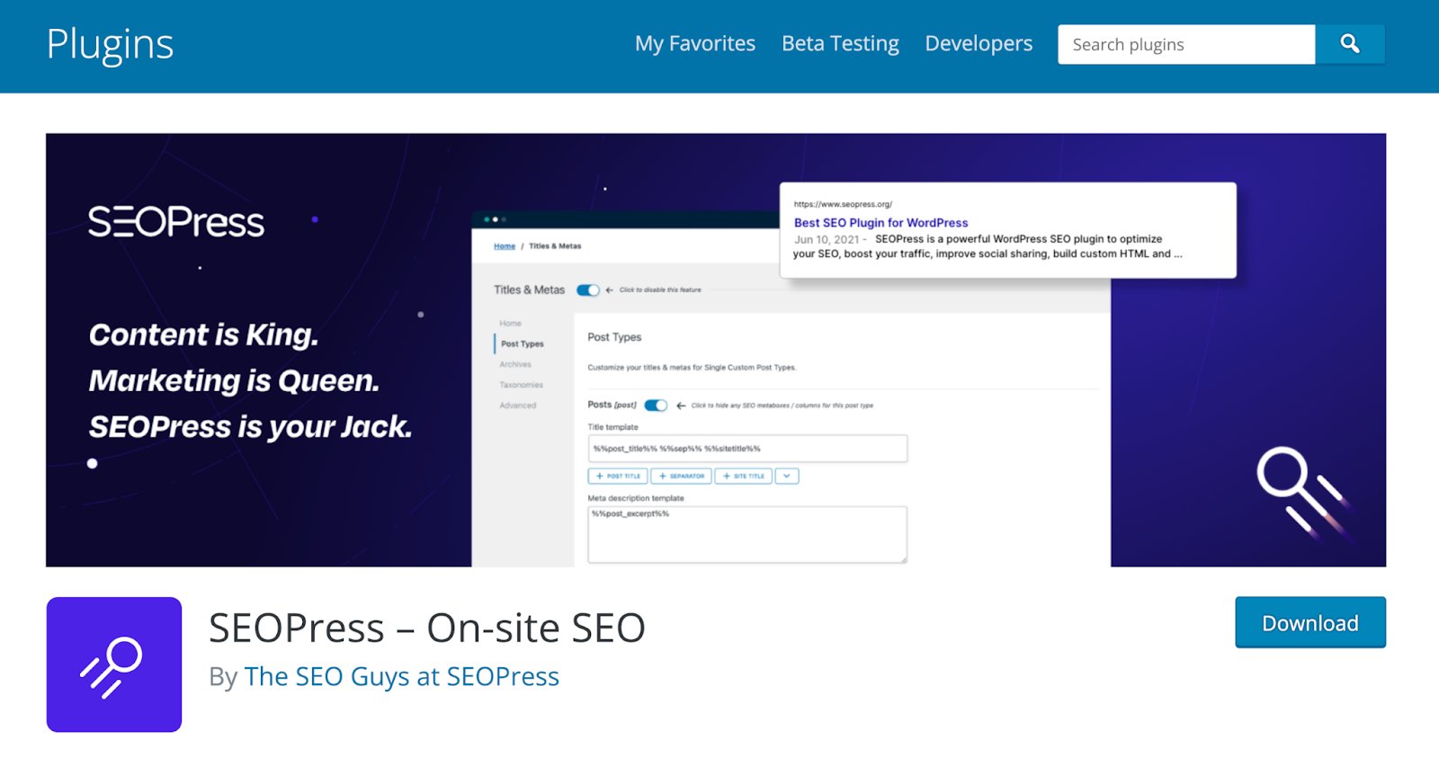Click into the Title template field
Viewport: 1439px width, 776px height.
746,449
